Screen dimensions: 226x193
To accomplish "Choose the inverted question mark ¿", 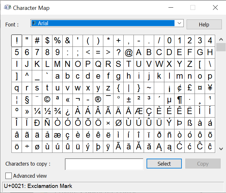I will click(67, 111).
